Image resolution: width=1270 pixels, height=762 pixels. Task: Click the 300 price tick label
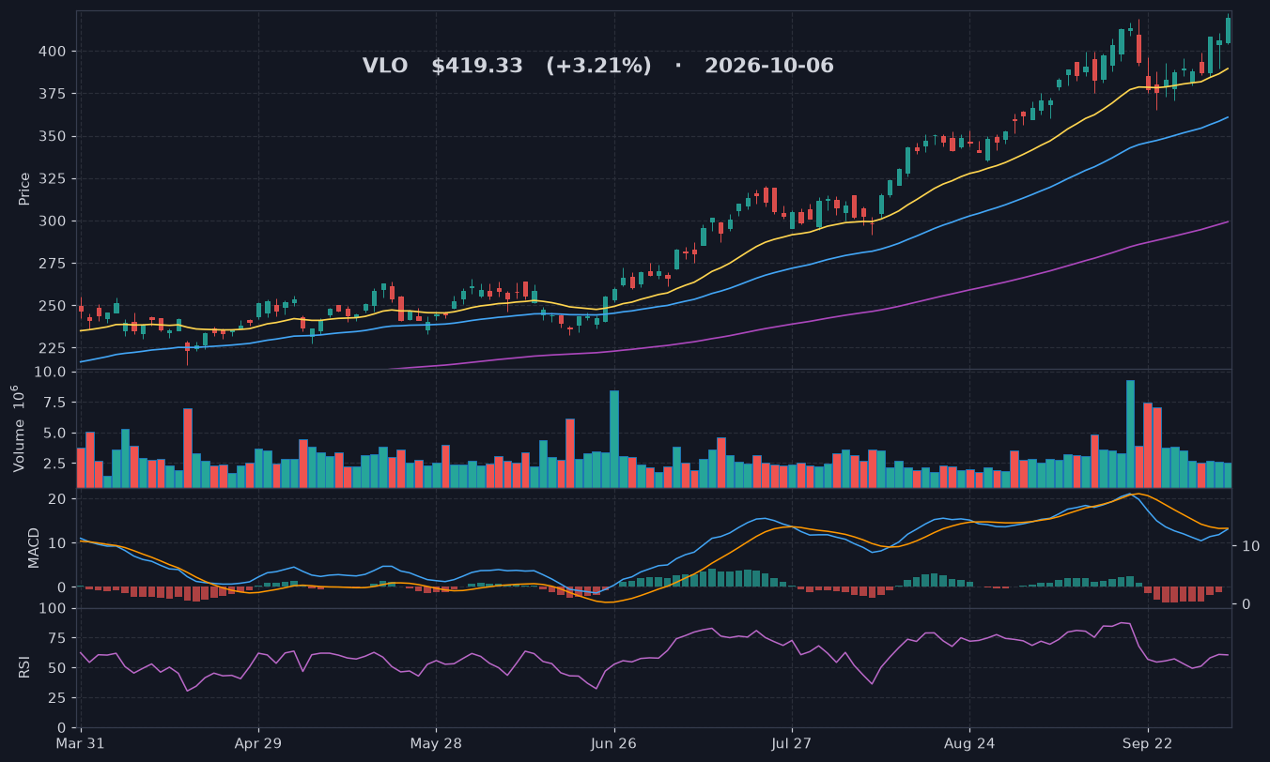(53, 221)
